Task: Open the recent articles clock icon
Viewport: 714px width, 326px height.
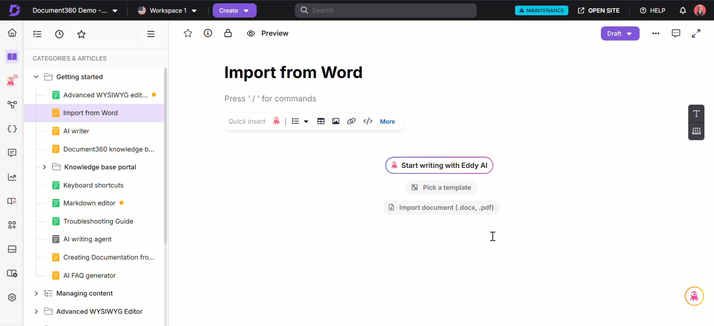Action: coord(59,34)
